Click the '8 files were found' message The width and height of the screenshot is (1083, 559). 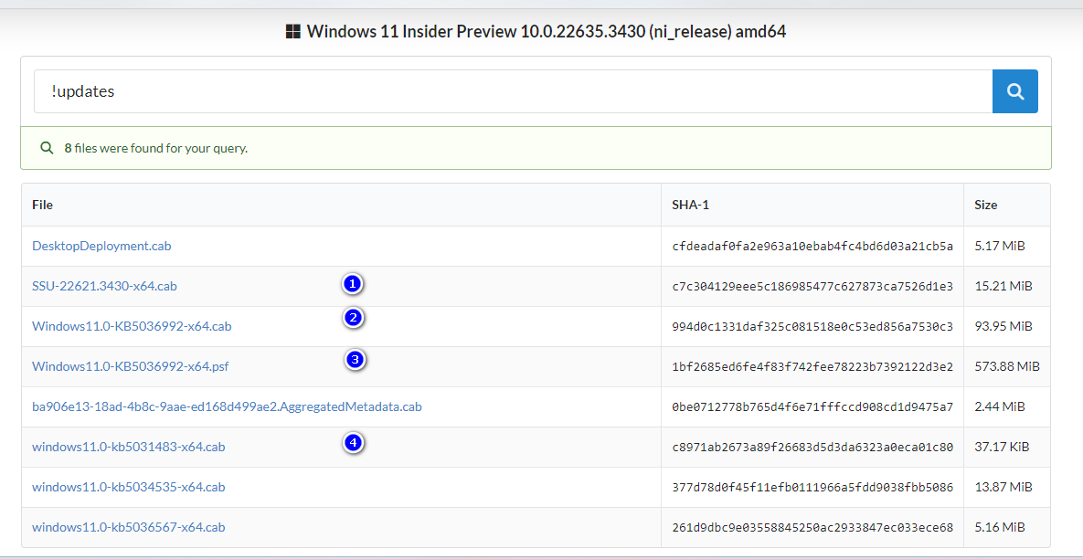[155, 148]
